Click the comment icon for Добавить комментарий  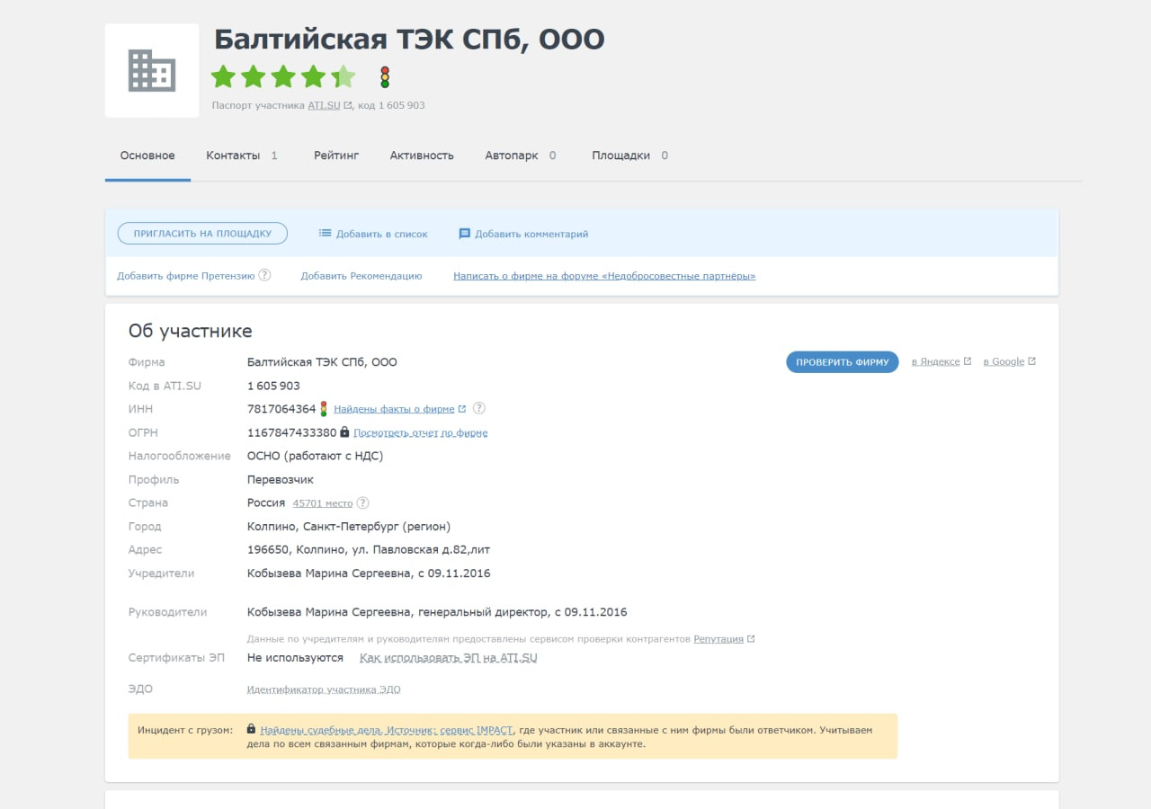[465, 234]
